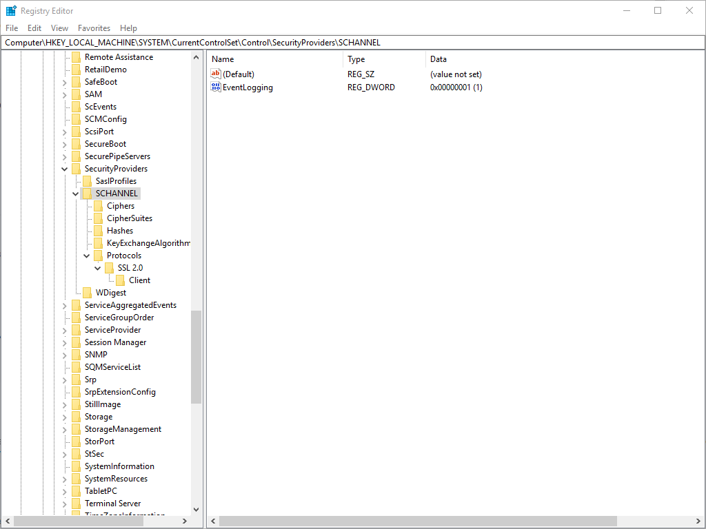This screenshot has height=529, width=706.
Task: Click the EventLogging data value 0x00000001 (1)
Action: pos(456,87)
